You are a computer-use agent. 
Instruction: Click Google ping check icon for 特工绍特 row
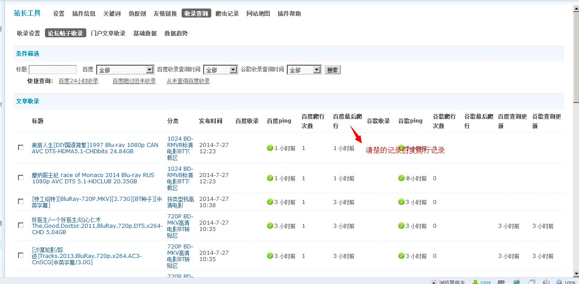[x=401, y=202]
